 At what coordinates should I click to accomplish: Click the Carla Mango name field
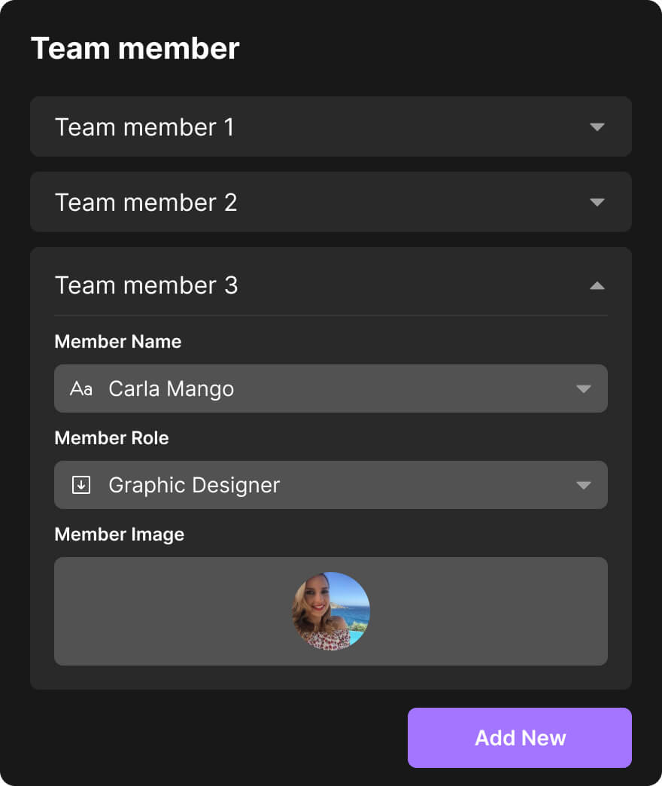(x=331, y=388)
